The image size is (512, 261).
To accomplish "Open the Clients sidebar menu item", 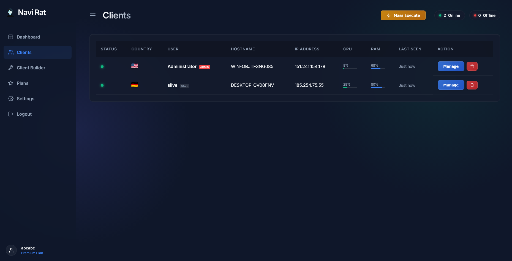I will pyautogui.click(x=37, y=52).
